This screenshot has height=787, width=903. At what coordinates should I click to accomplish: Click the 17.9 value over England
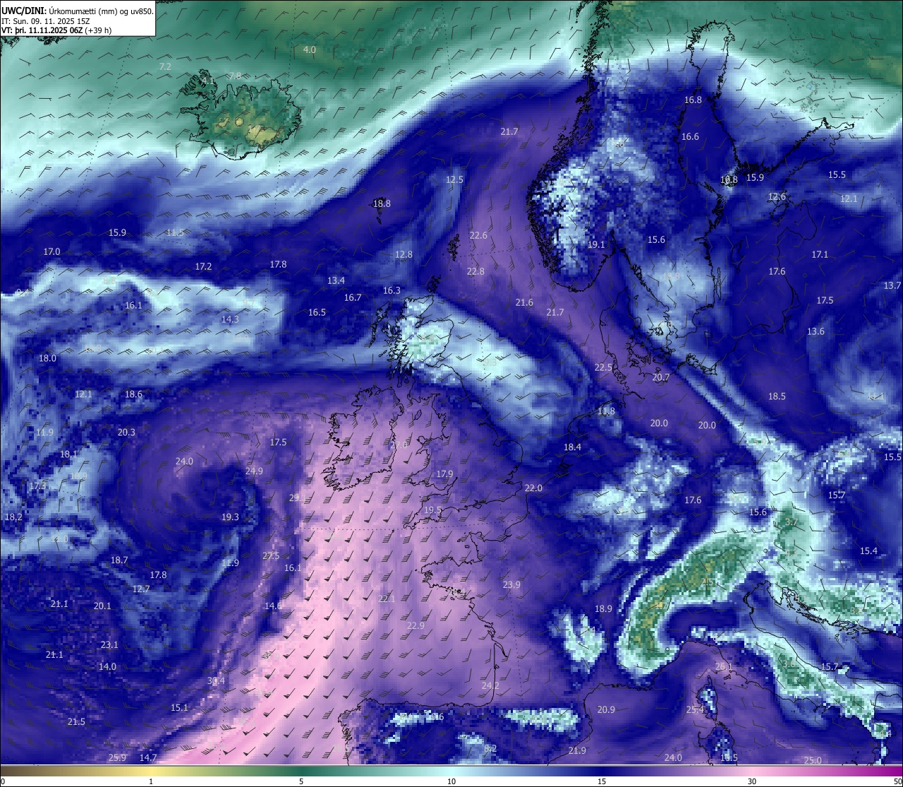tap(444, 474)
